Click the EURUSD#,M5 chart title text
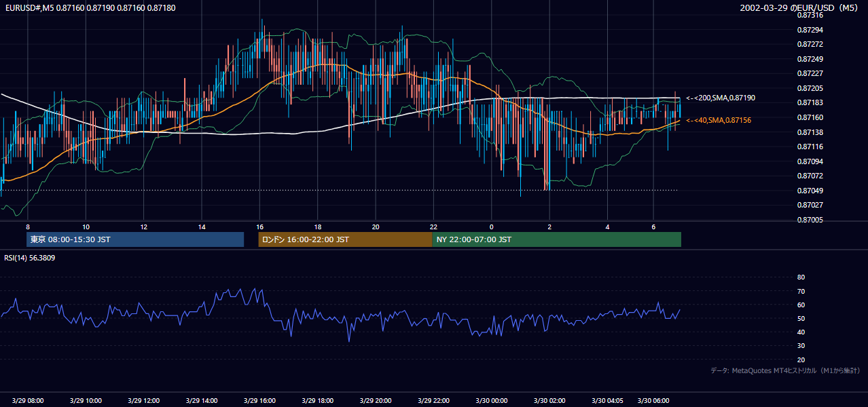Screen dimensions: 868x407 [89, 7]
